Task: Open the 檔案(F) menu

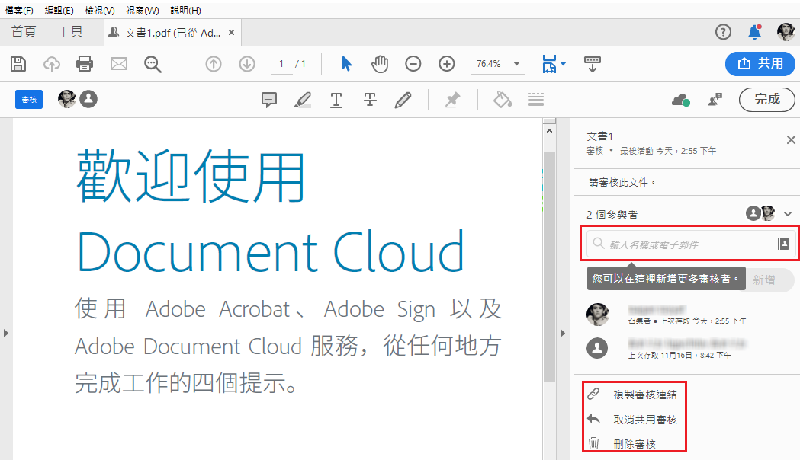Action: point(19,10)
